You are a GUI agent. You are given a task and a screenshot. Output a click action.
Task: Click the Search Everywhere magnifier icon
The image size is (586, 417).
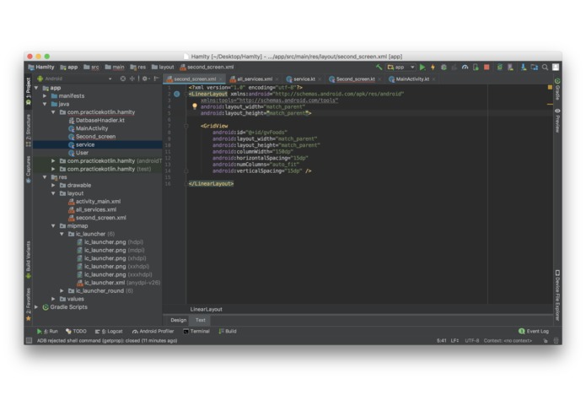click(546, 67)
